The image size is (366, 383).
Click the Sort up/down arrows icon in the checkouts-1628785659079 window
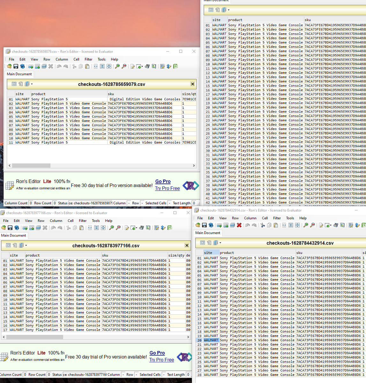169,66
